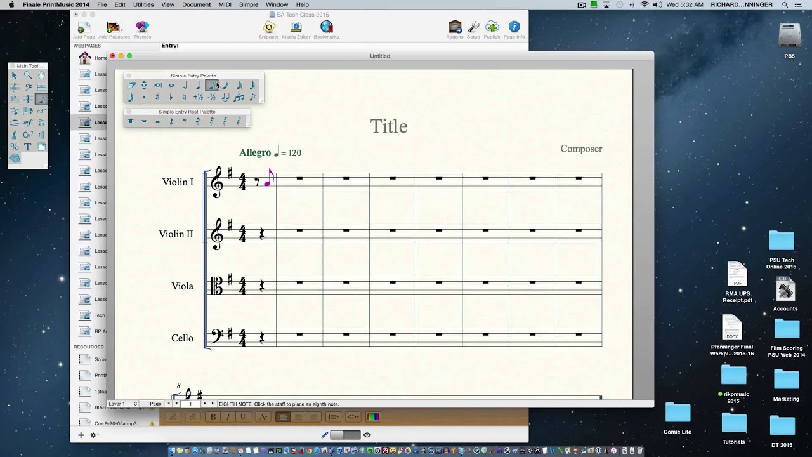The width and height of the screenshot is (812, 457).
Task: Select the Eraser in Simple Entry Palette
Action: coord(131,85)
